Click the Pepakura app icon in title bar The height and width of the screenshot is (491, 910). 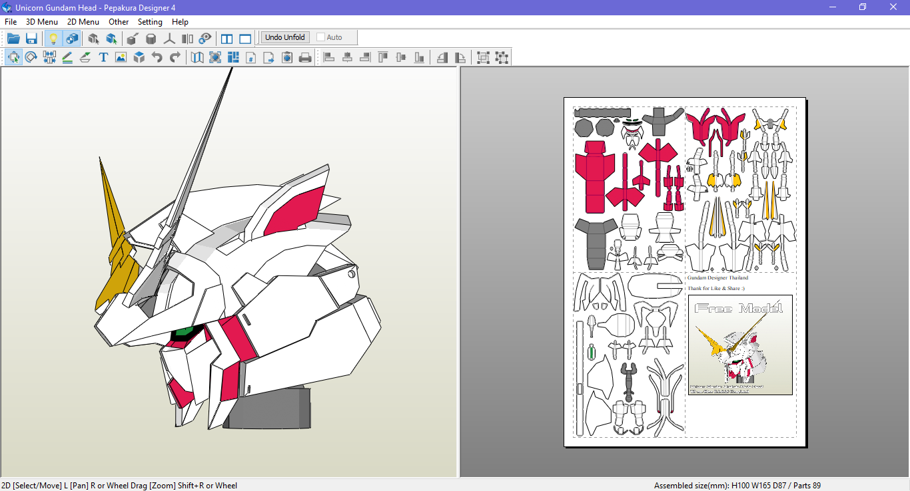click(7, 7)
